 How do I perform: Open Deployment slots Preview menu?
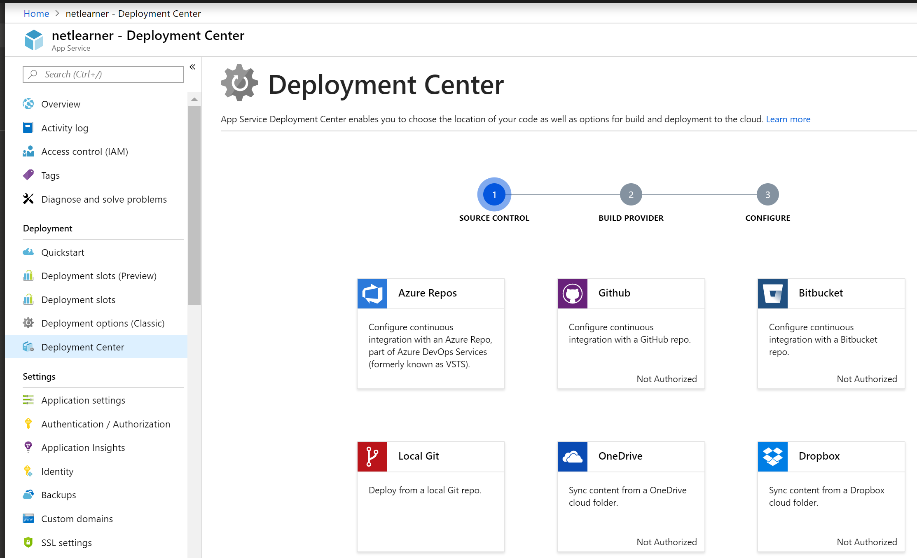[x=98, y=275]
